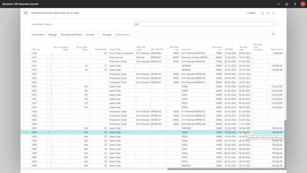
Task: Click the Ref. Order No. column header
Action: click(157, 49)
